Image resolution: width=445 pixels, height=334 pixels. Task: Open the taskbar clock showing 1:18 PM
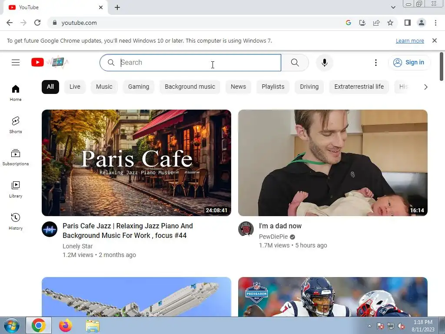coord(423,326)
